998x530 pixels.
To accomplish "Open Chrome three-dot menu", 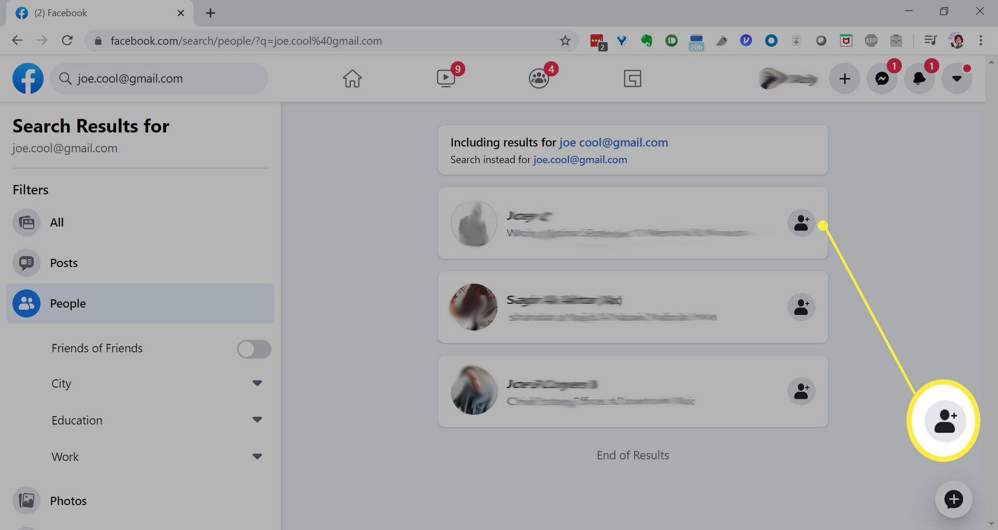I will pyautogui.click(x=981, y=41).
